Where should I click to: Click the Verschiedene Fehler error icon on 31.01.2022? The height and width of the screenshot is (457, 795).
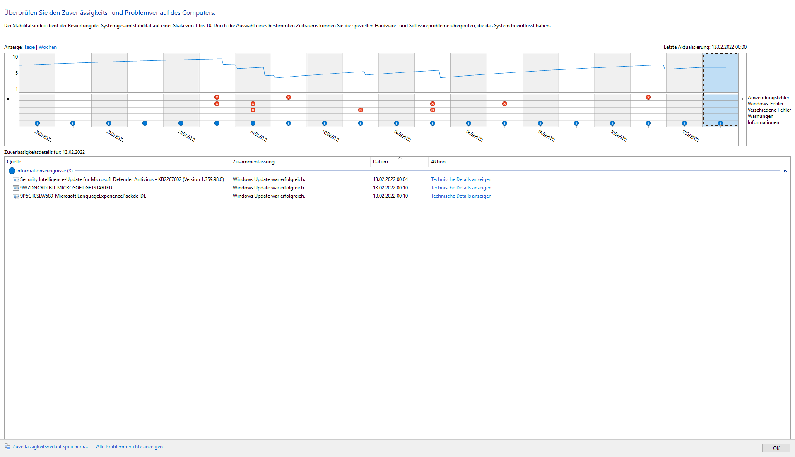coord(253,110)
